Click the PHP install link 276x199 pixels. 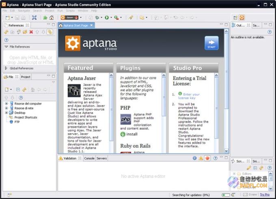point(129,134)
